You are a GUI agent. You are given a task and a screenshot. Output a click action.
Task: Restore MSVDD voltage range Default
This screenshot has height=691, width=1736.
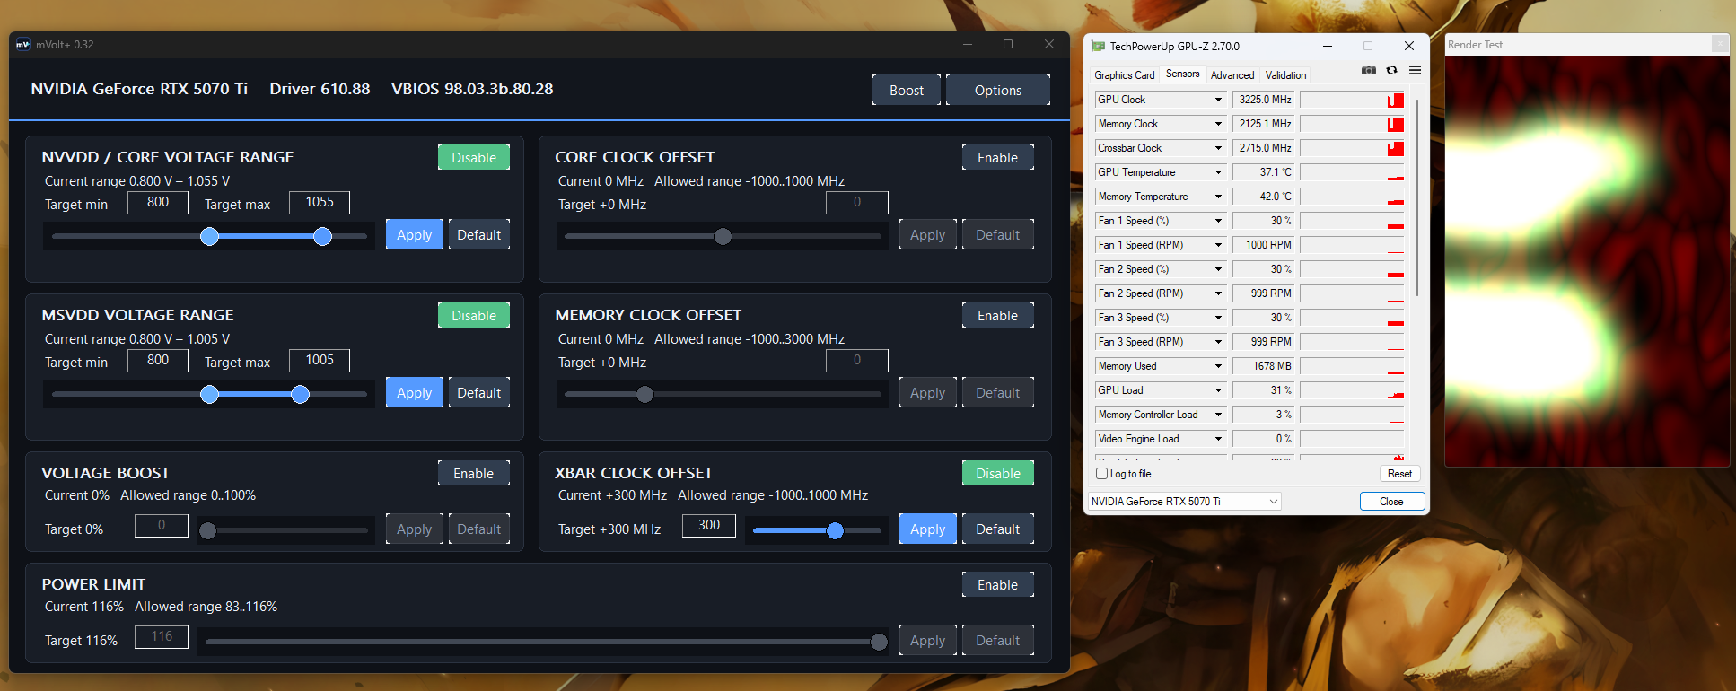(x=479, y=392)
